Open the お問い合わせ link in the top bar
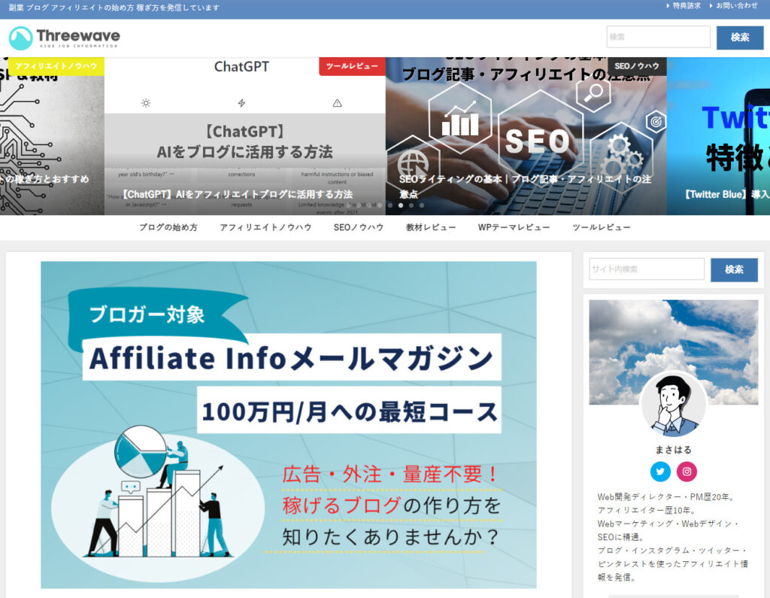 735,6
